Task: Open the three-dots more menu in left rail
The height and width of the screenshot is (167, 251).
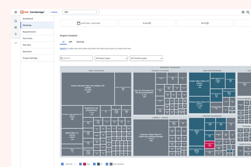Action: coord(16,43)
